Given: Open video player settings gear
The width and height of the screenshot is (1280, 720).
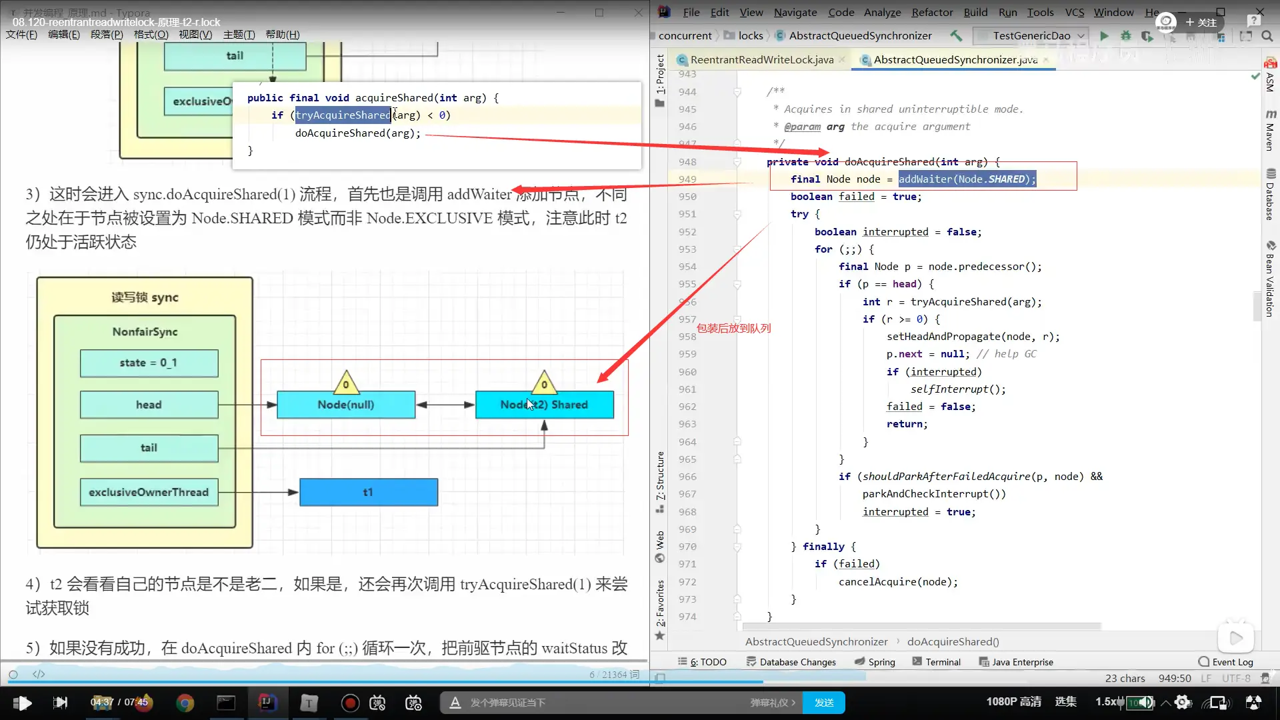Looking at the screenshot, I should (1182, 702).
